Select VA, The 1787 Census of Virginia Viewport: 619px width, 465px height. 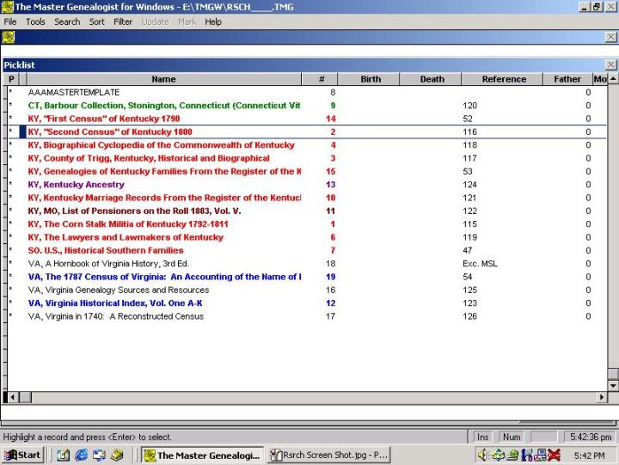pos(307,277)
